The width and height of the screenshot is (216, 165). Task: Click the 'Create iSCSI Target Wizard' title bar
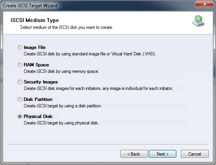(30, 6)
